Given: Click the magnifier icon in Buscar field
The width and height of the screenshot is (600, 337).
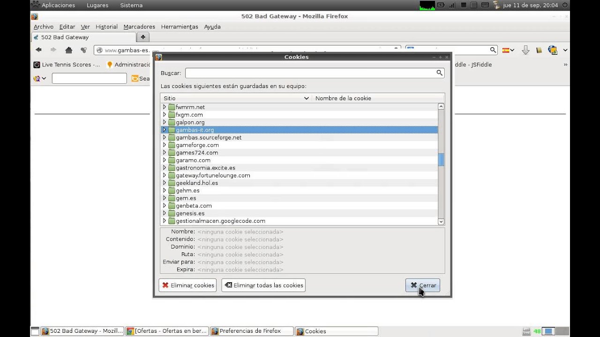Looking at the screenshot, I should (x=439, y=73).
